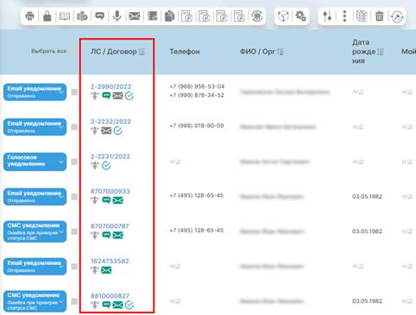Tick the checkbox for row 8707000787

[x=74, y=232]
